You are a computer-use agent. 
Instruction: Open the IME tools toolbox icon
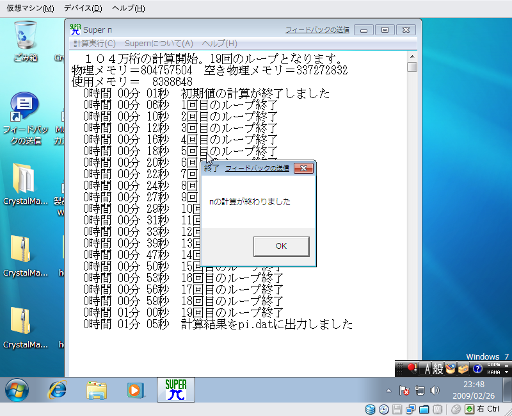click(463, 369)
